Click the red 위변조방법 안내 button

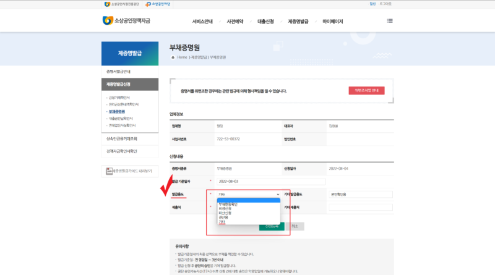366,90
